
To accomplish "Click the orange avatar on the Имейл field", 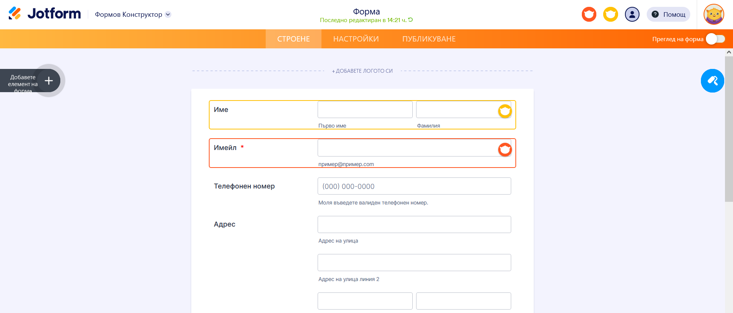I will pos(505,150).
